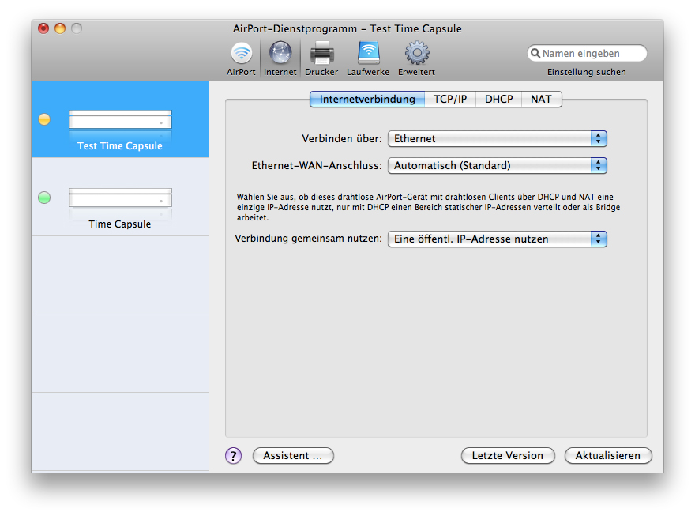The image size is (695, 516).
Task: Close the window with red button
Action: click(x=43, y=28)
